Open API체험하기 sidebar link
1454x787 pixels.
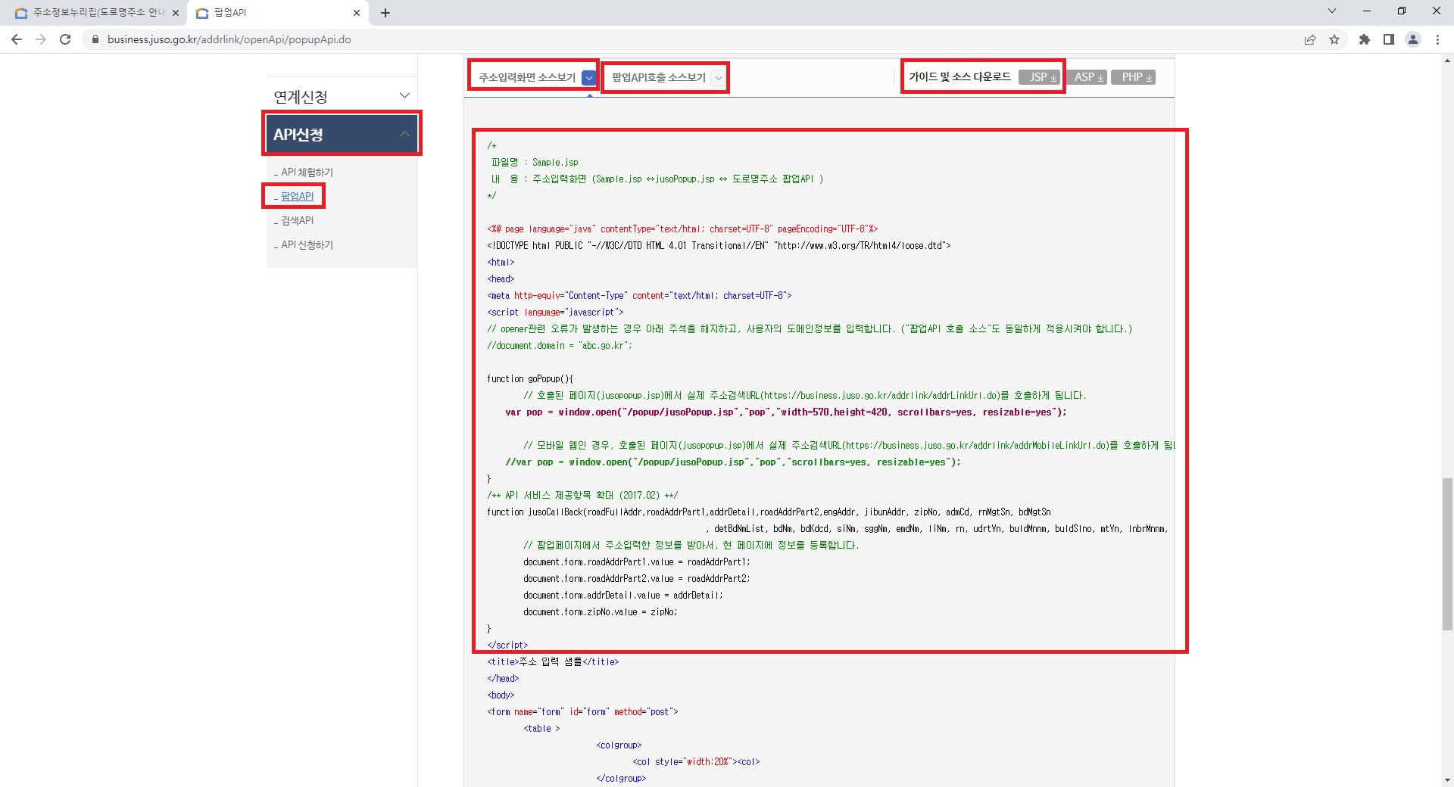pos(306,173)
